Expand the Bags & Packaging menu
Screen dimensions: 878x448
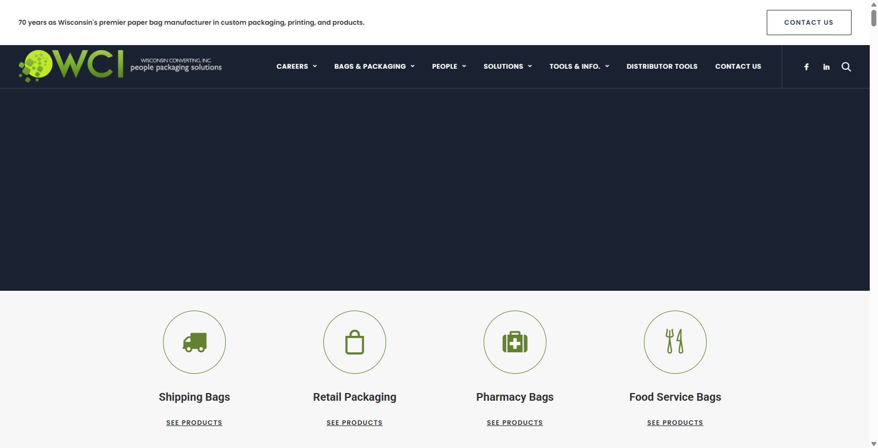click(374, 66)
